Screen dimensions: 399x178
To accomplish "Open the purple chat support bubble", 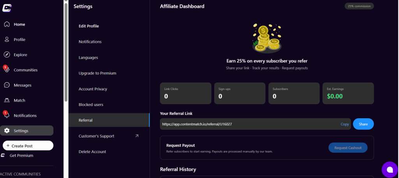I will click(389, 169).
